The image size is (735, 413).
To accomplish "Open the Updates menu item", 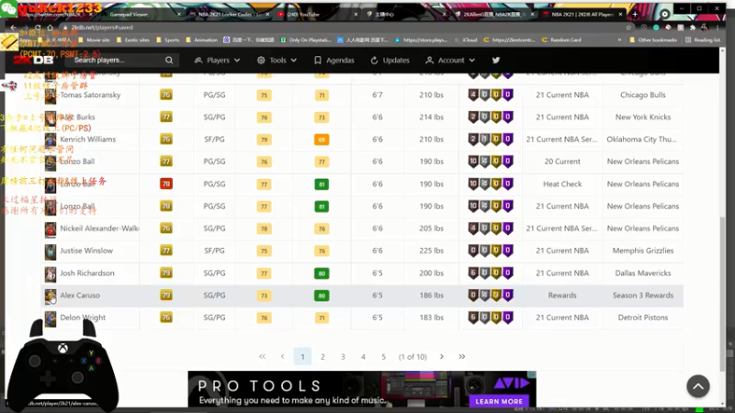I will pos(390,60).
